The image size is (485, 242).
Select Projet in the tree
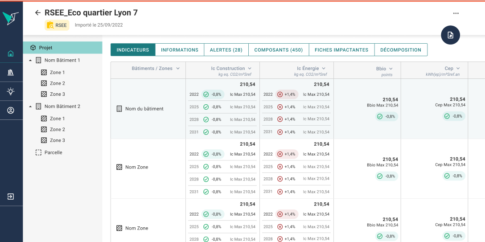[x=62, y=48]
